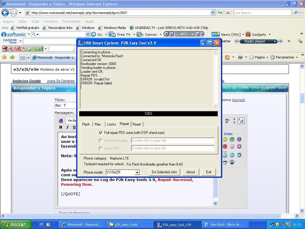The width and height of the screenshot is (305, 229).
Task: Toggle Full repair PDS zone checkbox
Action: [101, 133]
